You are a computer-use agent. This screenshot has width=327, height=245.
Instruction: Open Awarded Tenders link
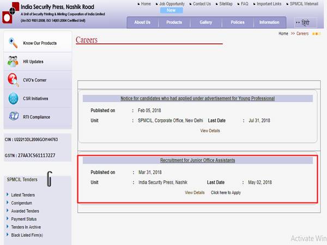25,211
